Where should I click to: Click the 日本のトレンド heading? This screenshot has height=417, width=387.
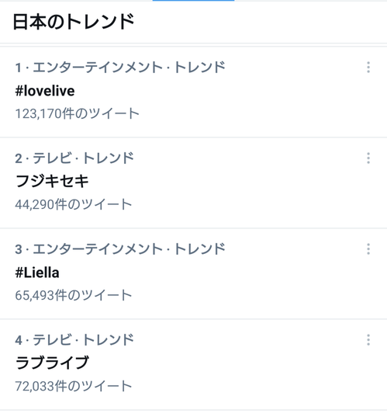coord(74,22)
